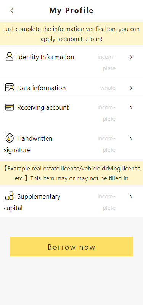Click the Handwritten signature icon
Screen dimensions: 143x305
(x=10, y=138)
